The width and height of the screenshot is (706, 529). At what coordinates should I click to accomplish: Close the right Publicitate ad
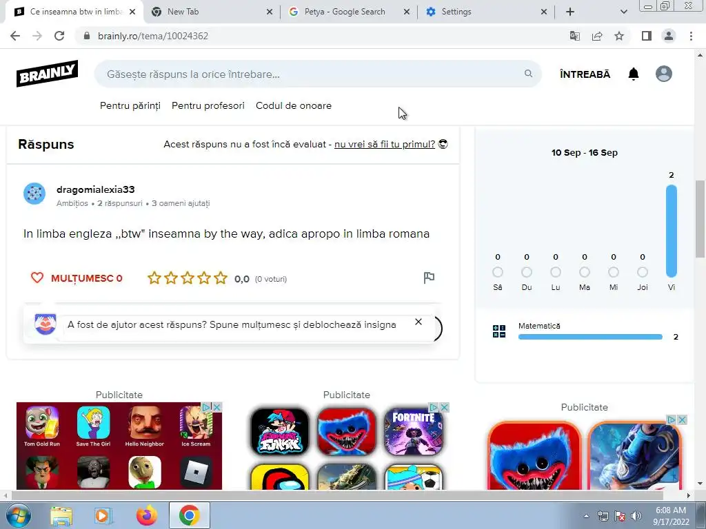tap(682, 419)
